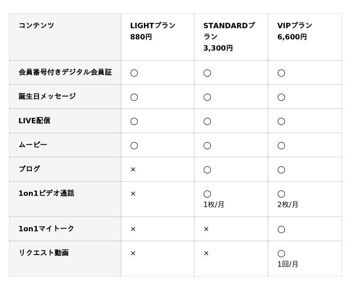Screen dimensions: 359x290
Task: Click the LIVE配信 row label
Action: [x=34, y=121]
